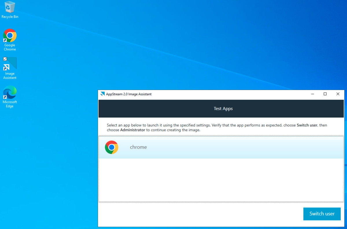This screenshot has height=229, width=347.
Task: Select the Google Chrome desktop shortcut
Action: [x=10, y=40]
